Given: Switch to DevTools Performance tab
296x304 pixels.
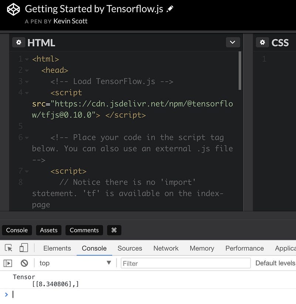Looking at the screenshot, I should click(x=245, y=248).
